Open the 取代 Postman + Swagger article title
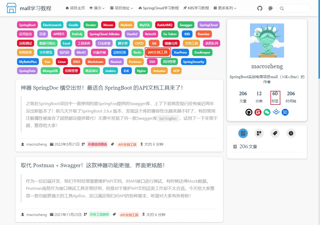 point(93,165)
